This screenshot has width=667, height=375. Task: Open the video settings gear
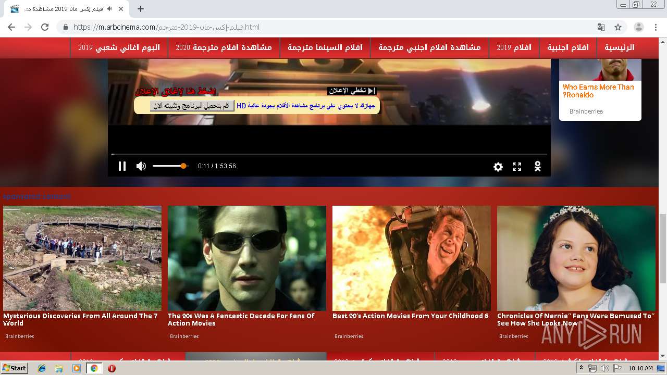(x=498, y=167)
